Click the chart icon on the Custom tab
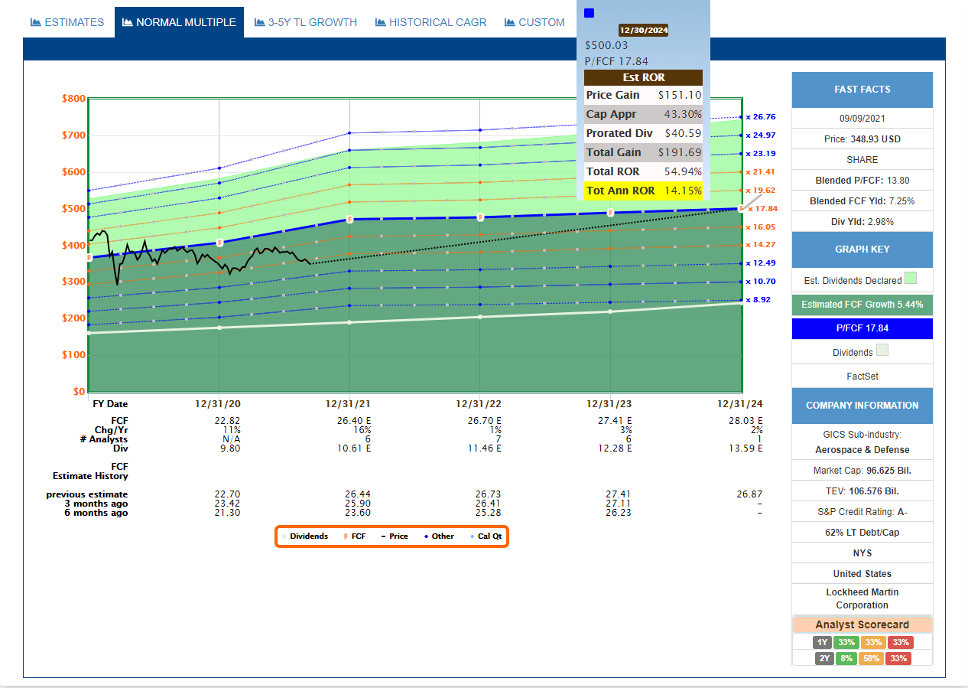Screen dimensions: 968x688 [x=510, y=22]
